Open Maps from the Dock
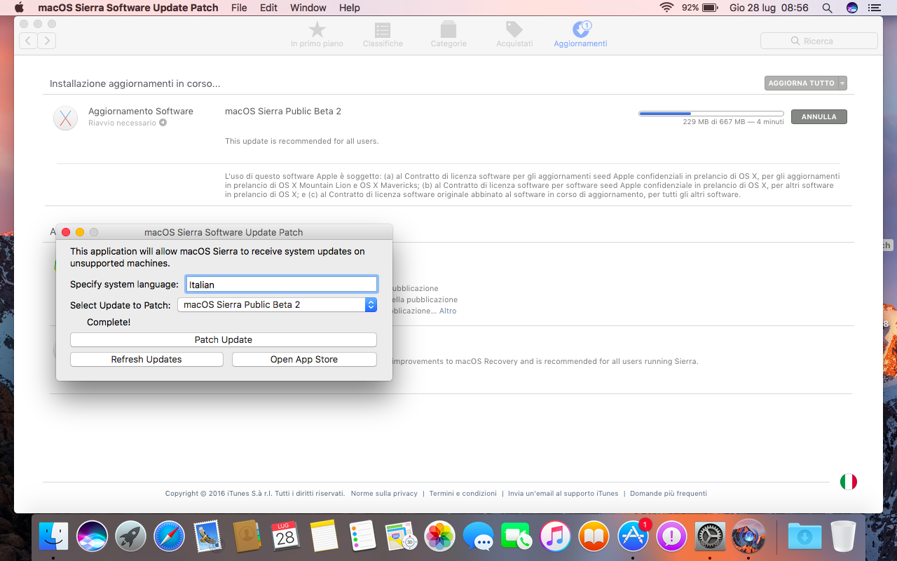 coord(401,537)
